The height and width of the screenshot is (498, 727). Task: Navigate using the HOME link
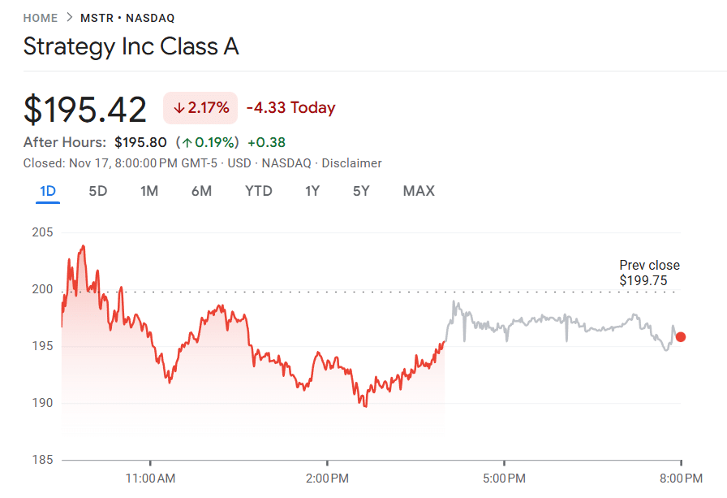point(40,17)
